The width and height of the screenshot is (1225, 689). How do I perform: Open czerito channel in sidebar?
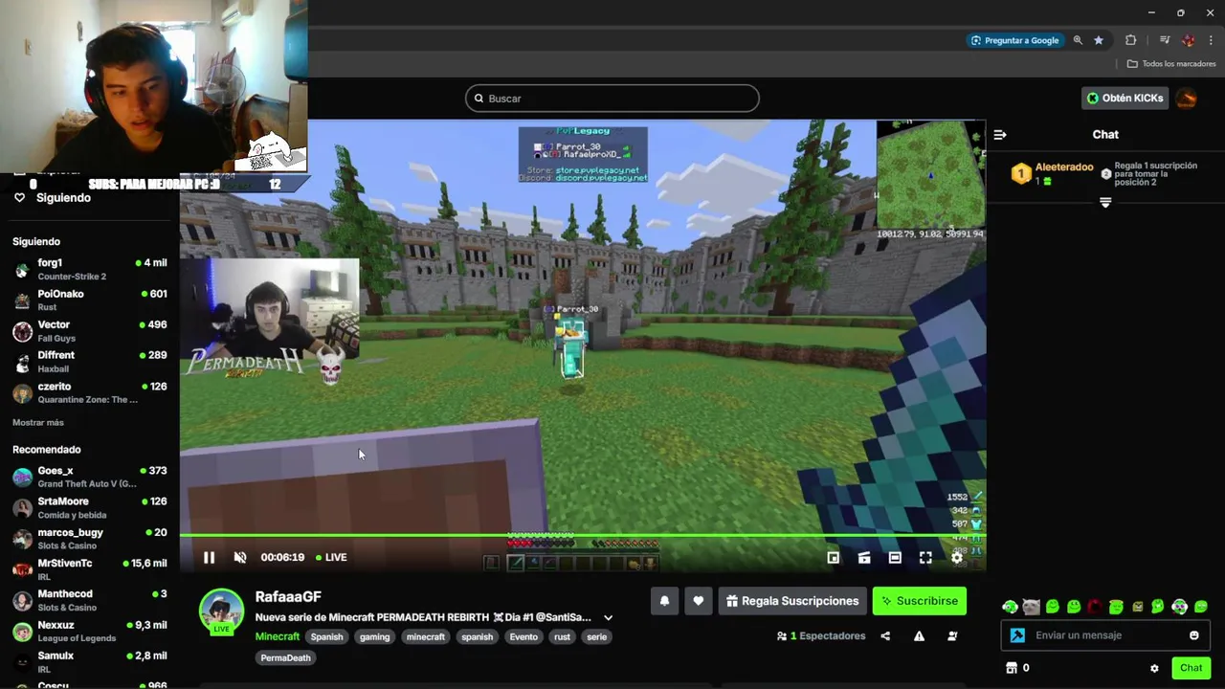coord(90,392)
